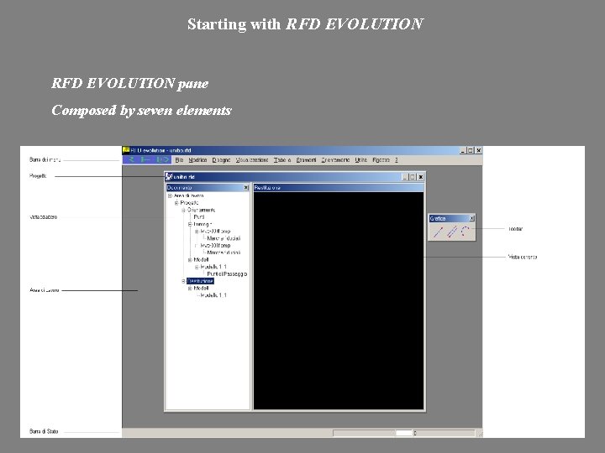Collapse the Progetto tree node
Image resolution: width=605 pixels, height=453 pixels.
[x=176, y=203]
